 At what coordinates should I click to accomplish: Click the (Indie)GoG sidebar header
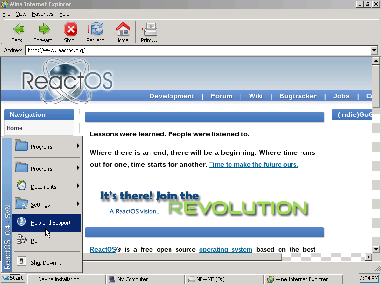tap(352, 114)
